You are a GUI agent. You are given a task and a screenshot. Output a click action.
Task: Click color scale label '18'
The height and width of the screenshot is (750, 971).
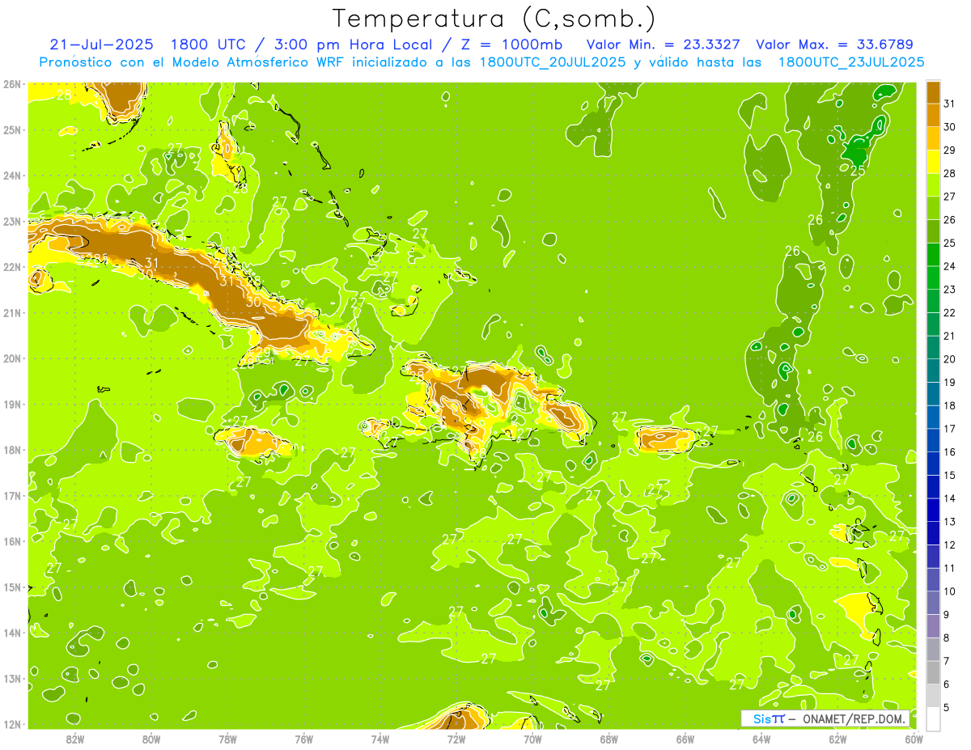click(x=950, y=405)
